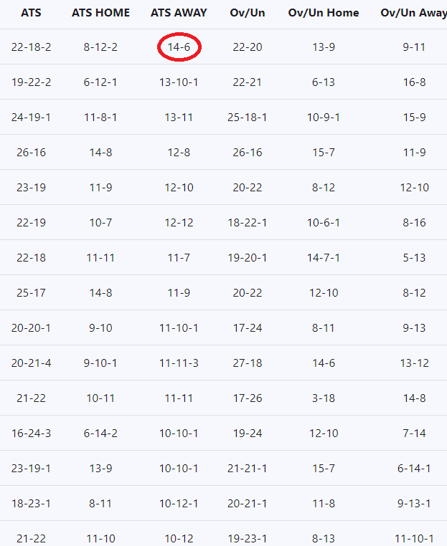447x546 pixels.
Task: Select the 18-22-1 Ov/Un cell
Action: click(x=248, y=223)
